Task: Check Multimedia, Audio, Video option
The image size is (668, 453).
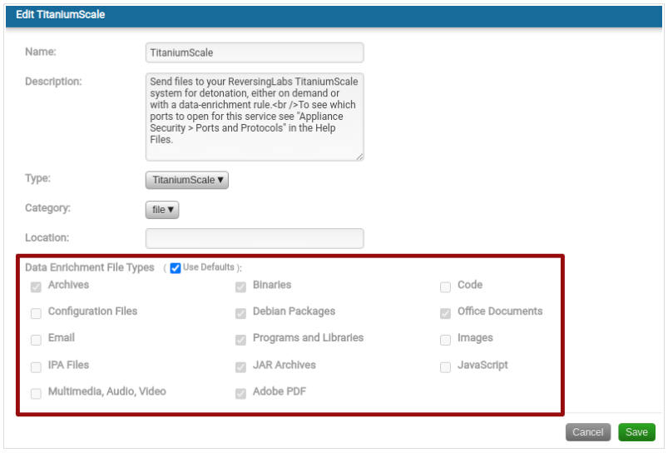Action: (x=36, y=393)
